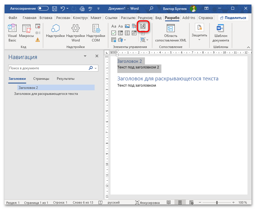Switch to the Pages tab in Navigation
Image resolution: width=256 pixels, height=209 pixels.
pos(41,79)
